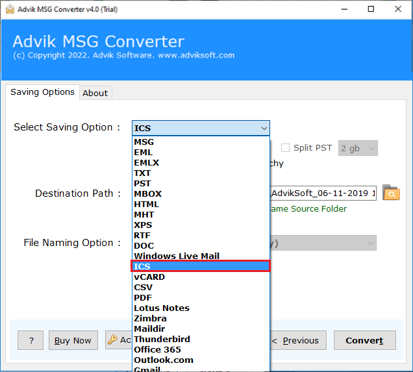This screenshot has width=413, height=372.
Task: Open the split size 2 gb dropdown
Action: (x=358, y=148)
